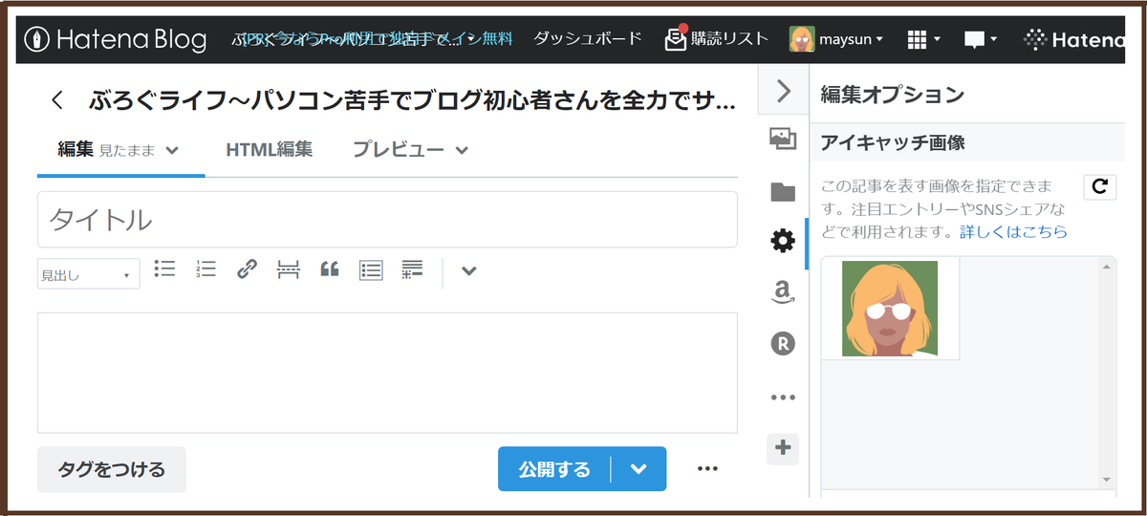1147x516 pixels.
Task: Insert a numbered list
Action: pyautogui.click(x=206, y=269)
